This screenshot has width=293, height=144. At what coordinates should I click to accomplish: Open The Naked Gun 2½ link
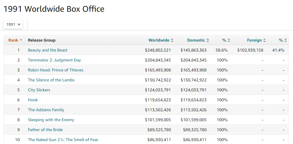[x=63, y=140]
